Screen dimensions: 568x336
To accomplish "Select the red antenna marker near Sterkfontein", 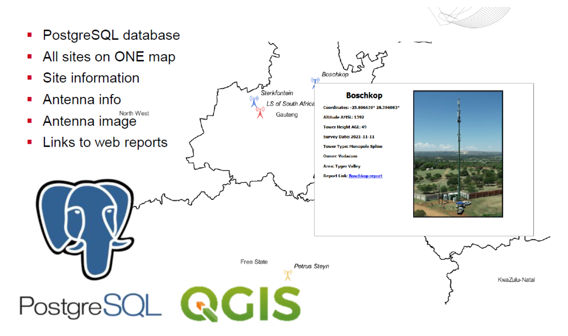I will pyautogui.click(x=260, y=112).
